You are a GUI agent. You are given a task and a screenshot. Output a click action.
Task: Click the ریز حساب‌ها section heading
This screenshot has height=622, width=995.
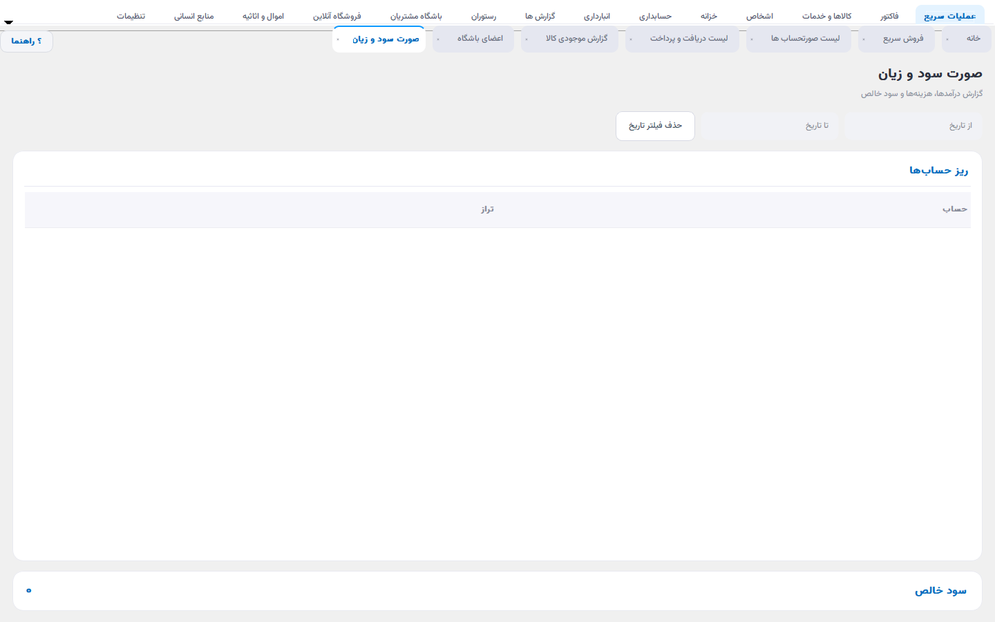(938, 171)
